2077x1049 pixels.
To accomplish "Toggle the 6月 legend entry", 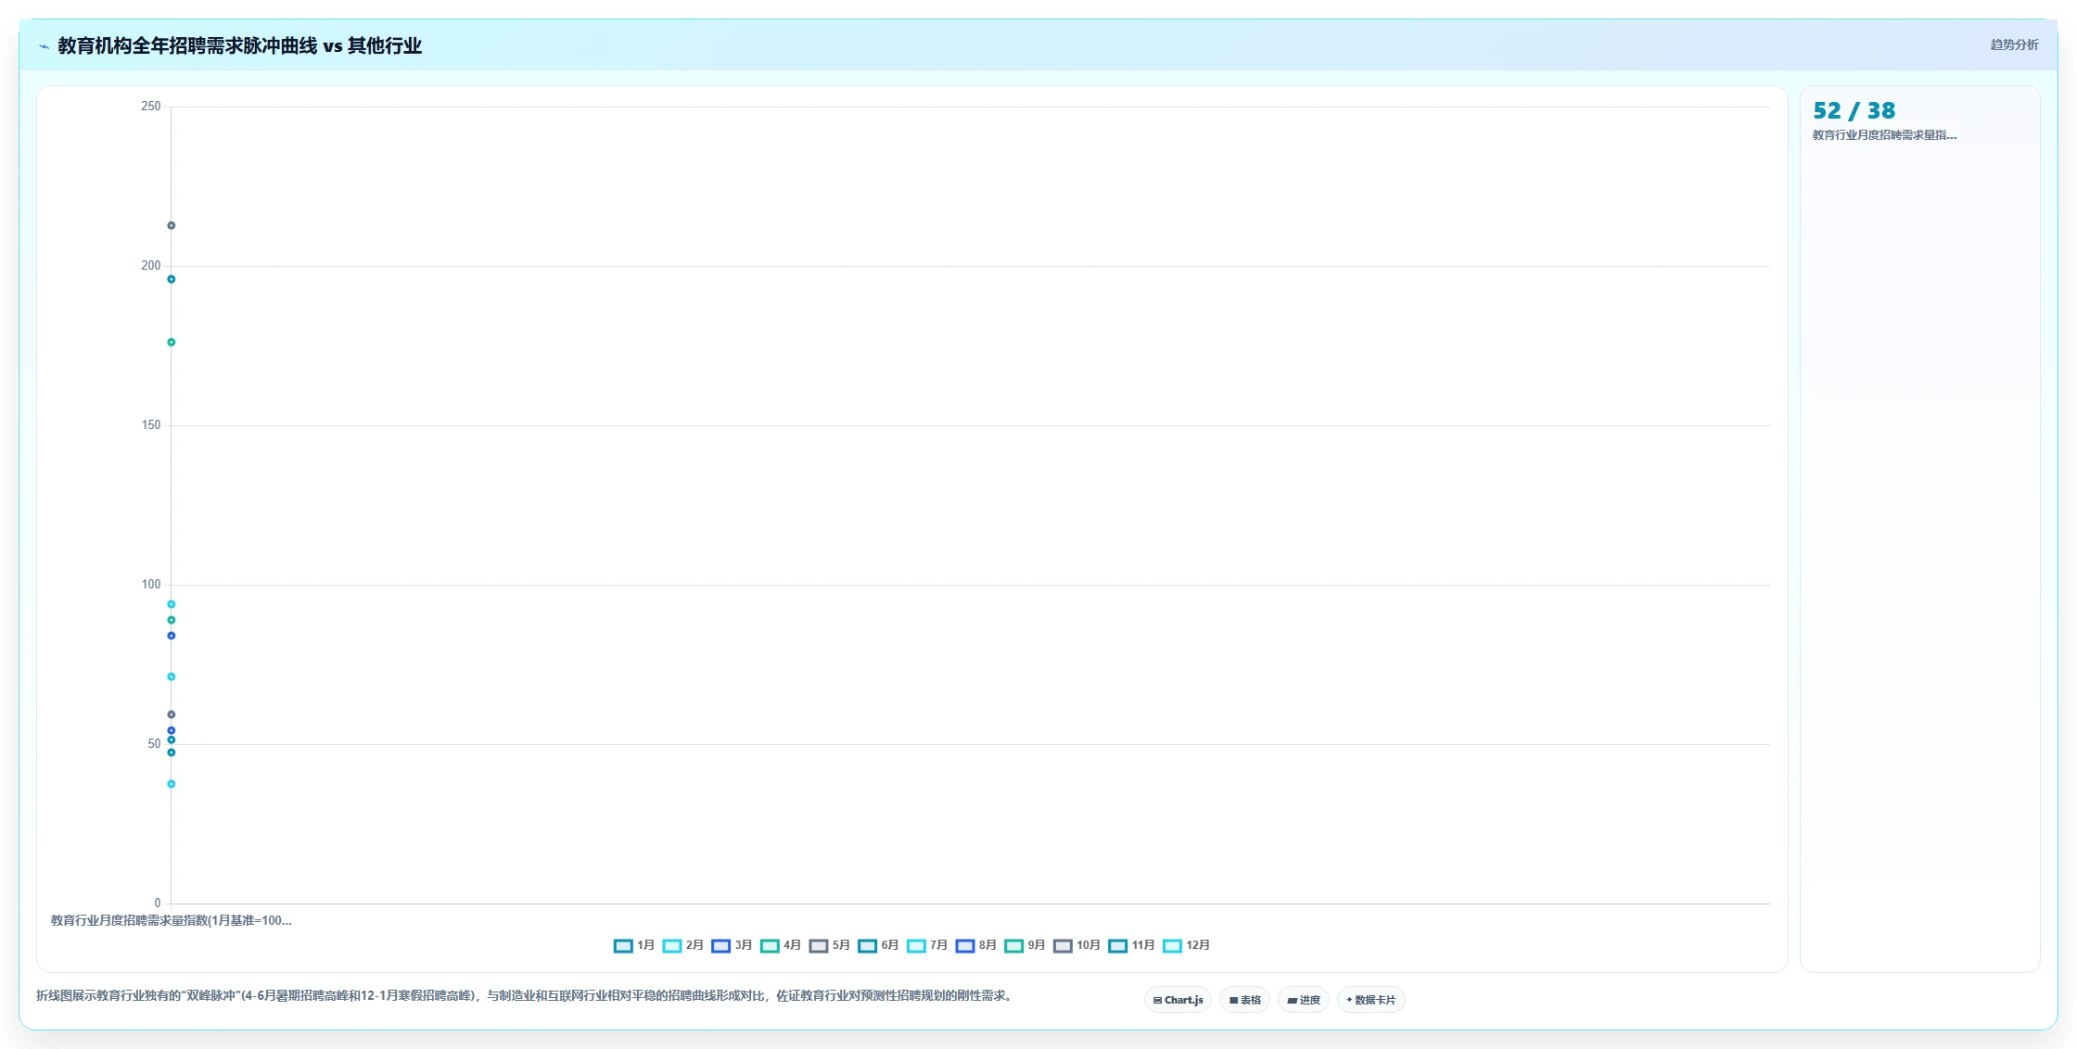I will point(878,945).
